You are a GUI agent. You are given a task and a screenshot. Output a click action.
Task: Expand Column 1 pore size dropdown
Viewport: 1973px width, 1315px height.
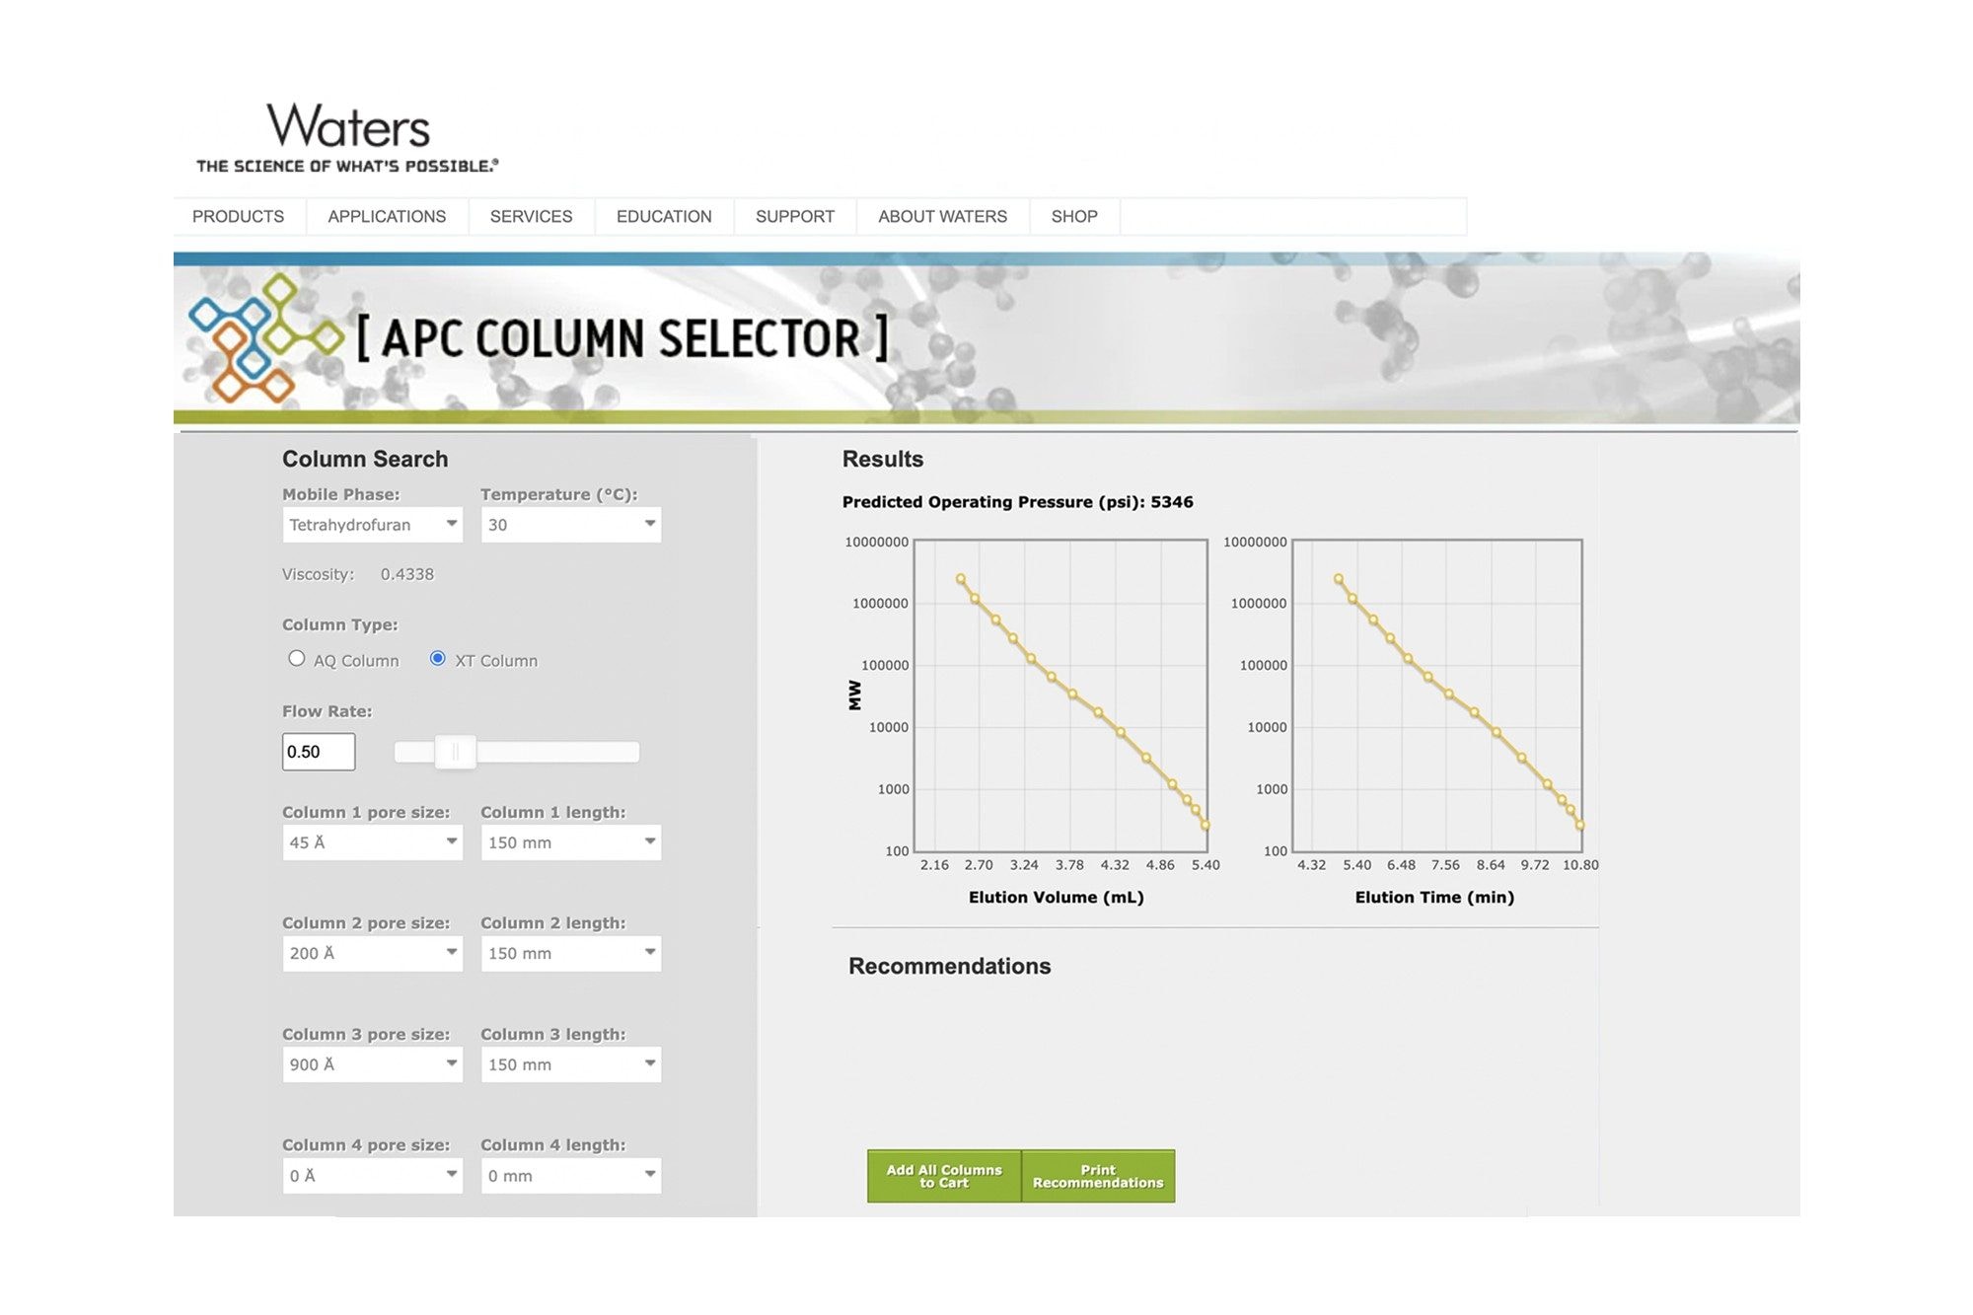pyautogui.click(x=372, y=842)
